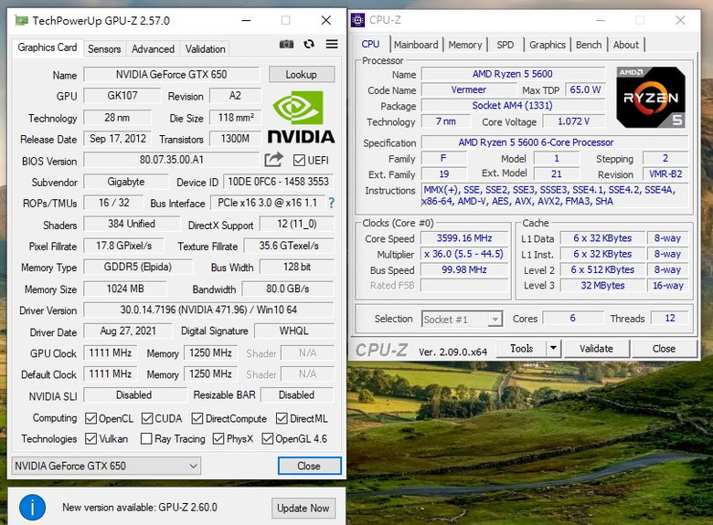
Task: Click the GPU Name field GTX 650
Action: coord(172,75)
